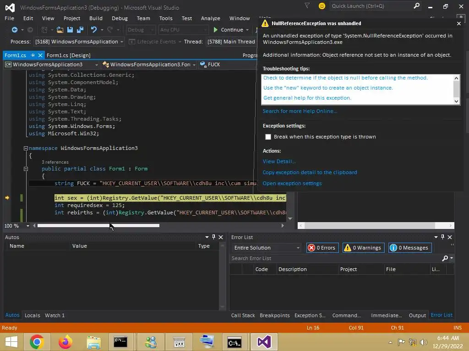Open Firefox from the taskbar

tap(65, 342)
